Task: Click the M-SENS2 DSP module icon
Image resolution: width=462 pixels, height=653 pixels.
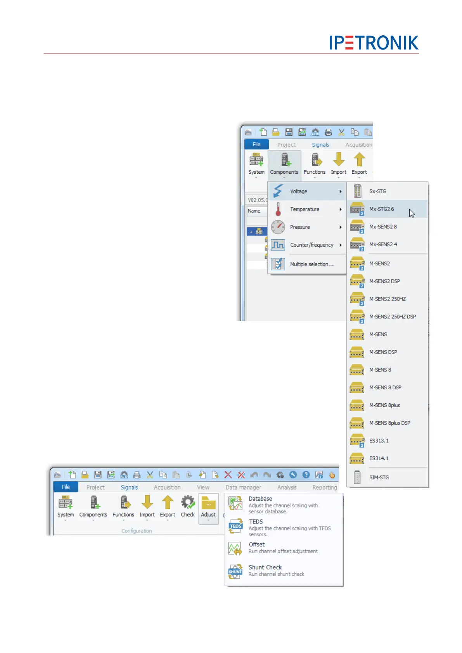Action: (357, 281)
